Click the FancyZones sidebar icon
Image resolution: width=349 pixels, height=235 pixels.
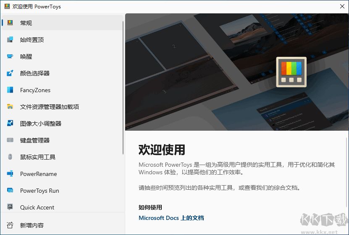pos(10,90)
